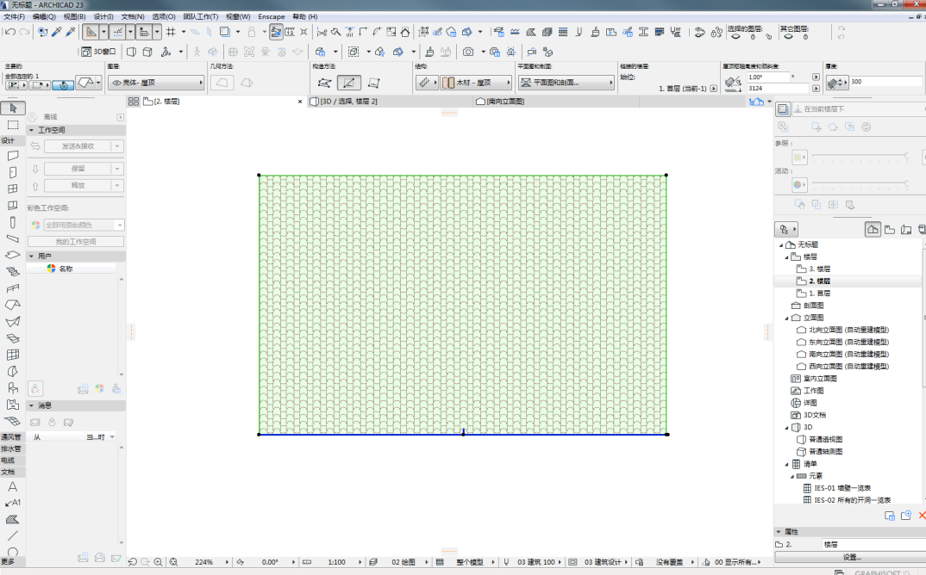Pick the Text tool (A icon)

pos(12,487)
